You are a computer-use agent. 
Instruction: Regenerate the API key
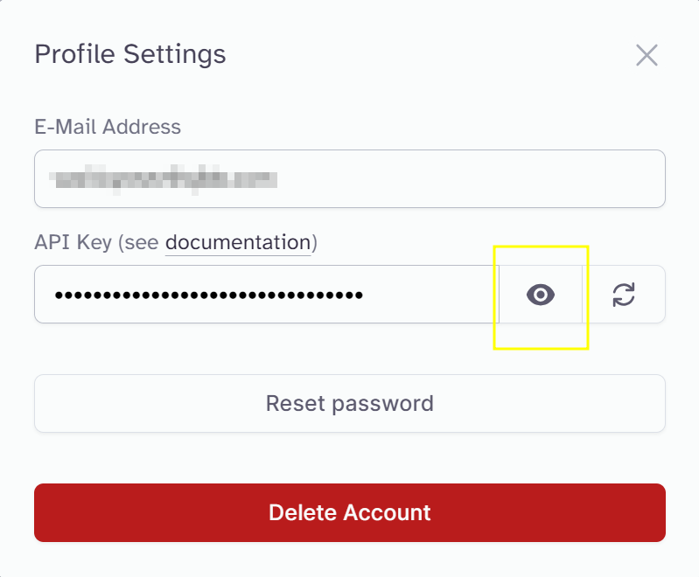pyautogui.click(x=624, y=295)
